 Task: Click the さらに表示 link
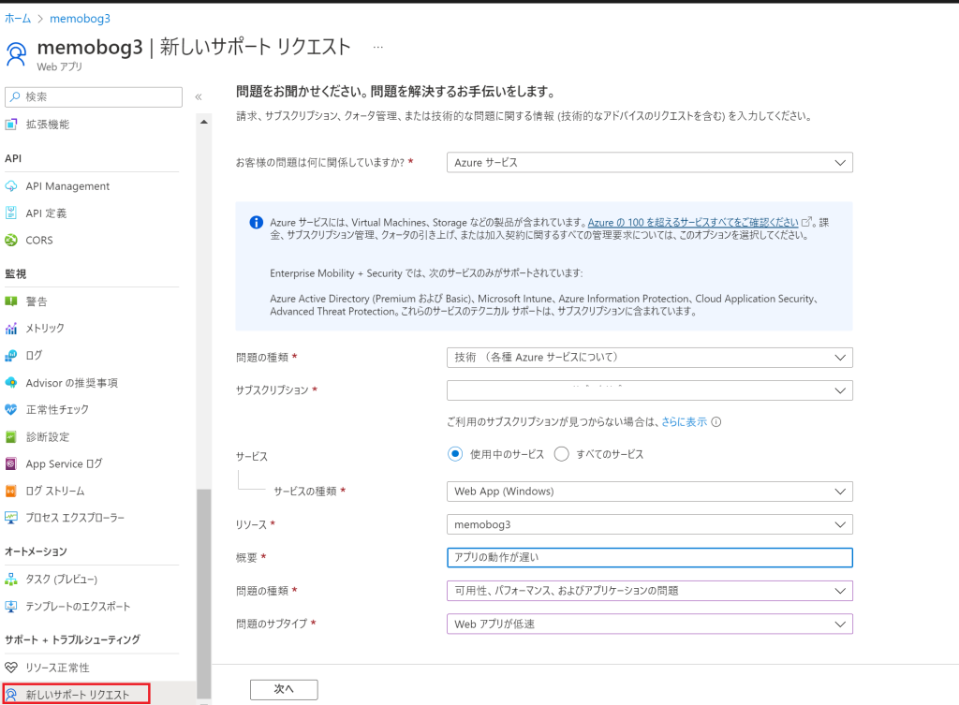[x=684, y=422]
